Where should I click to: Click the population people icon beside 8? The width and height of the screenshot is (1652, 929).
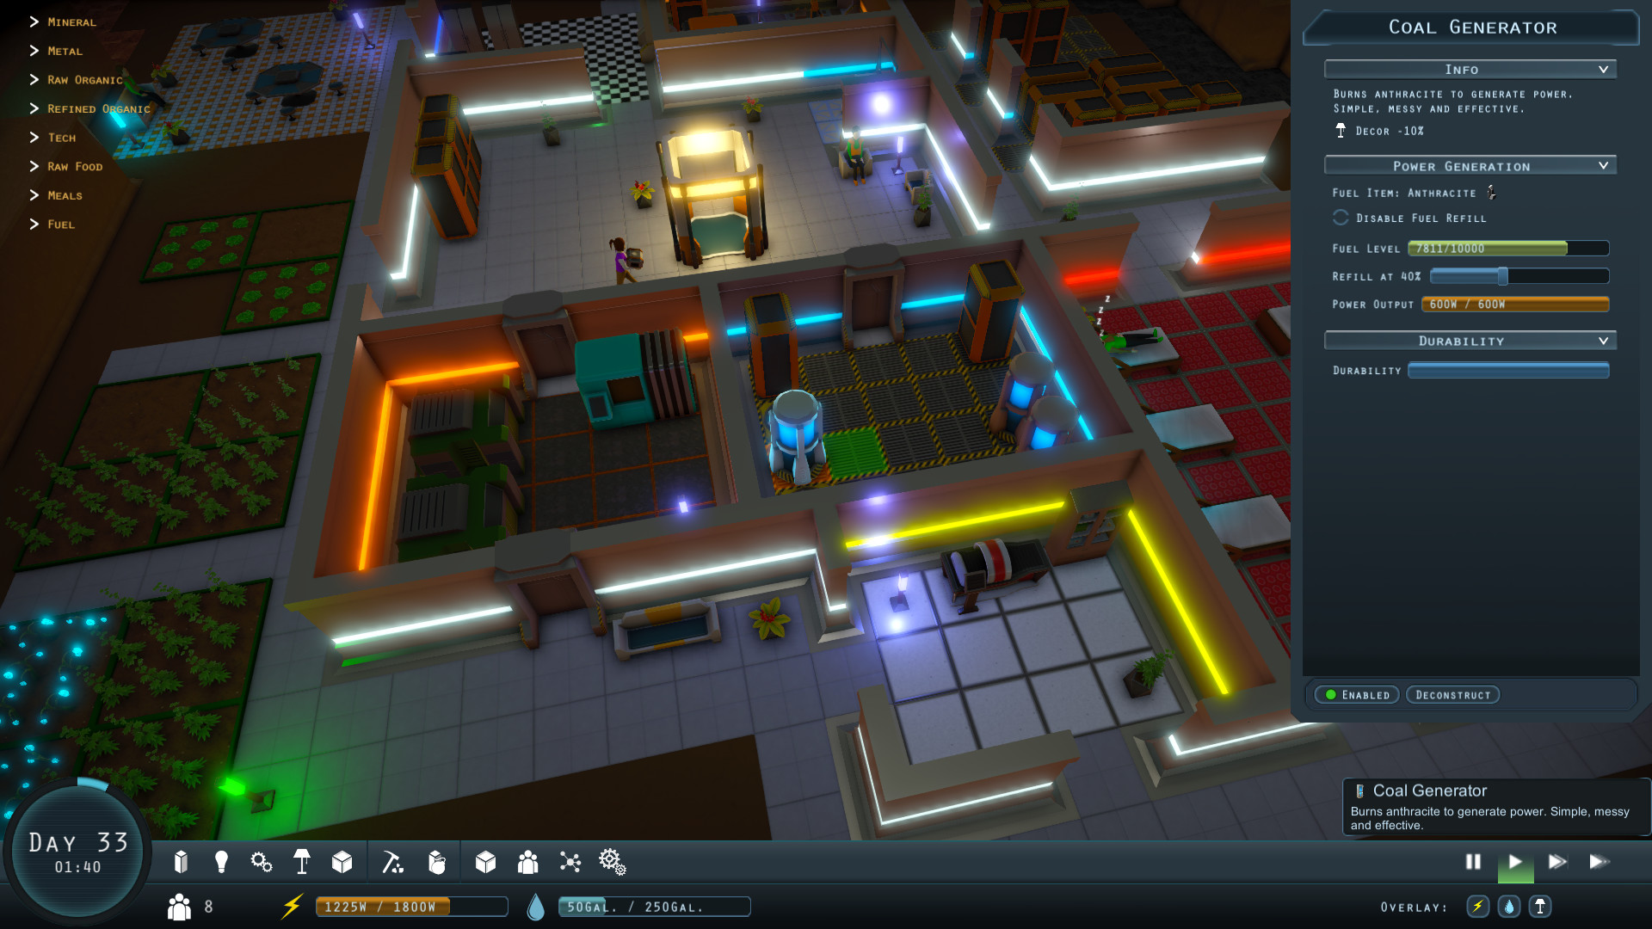(180, 907)
